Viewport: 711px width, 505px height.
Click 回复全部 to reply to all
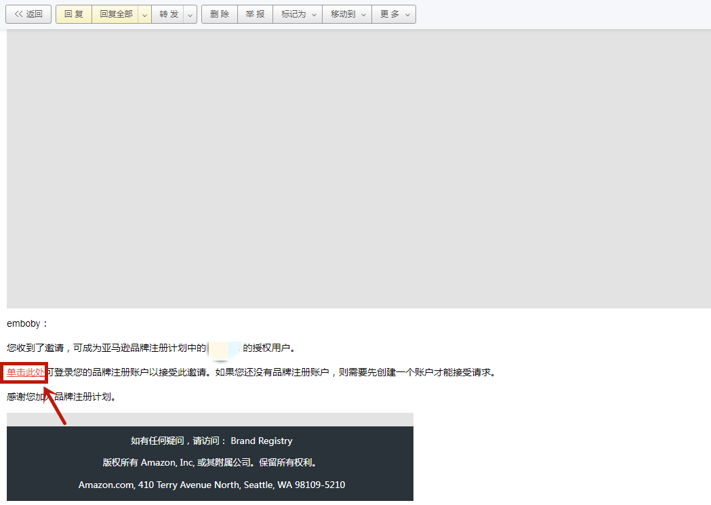[x=115, y=14]
